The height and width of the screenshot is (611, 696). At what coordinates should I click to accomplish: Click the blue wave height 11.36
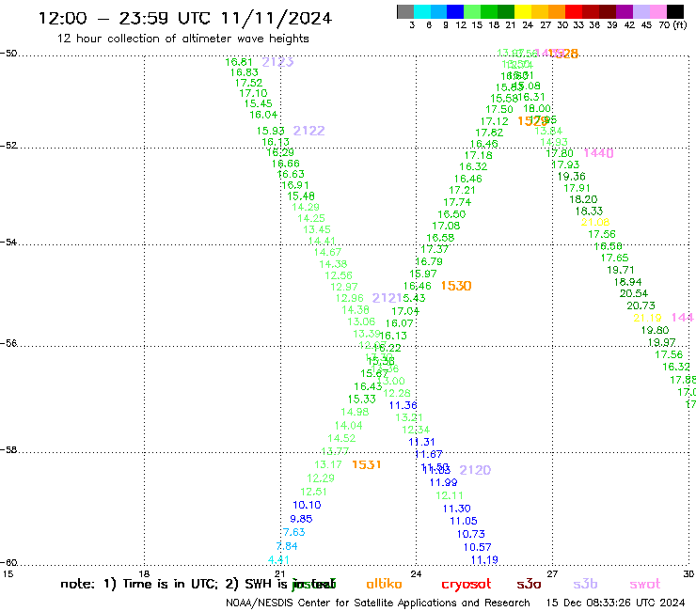[403, 405]
